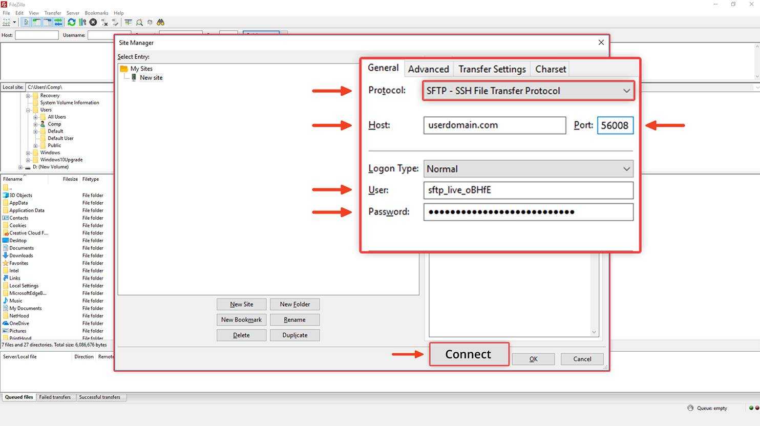760x426 pixels.
Task: Click the process queue toolbar icon
Action: click(82, 23)
